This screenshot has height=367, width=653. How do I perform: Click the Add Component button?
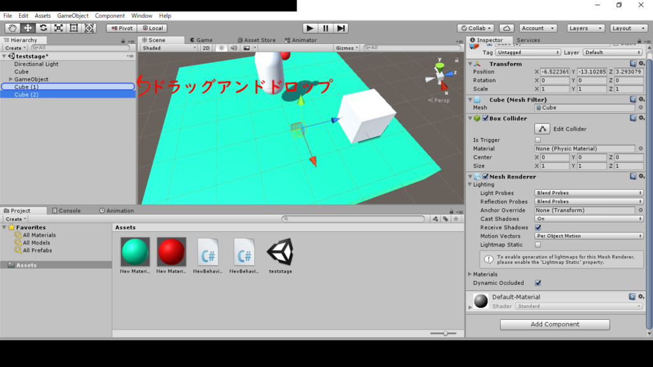click(x=555, y=324)
